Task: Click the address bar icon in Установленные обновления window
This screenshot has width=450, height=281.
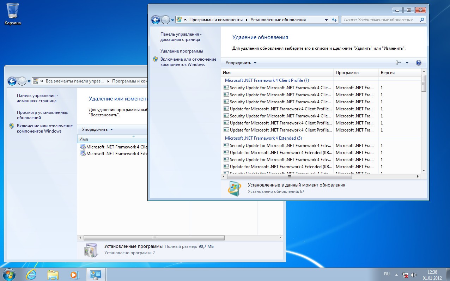Action: [179, 20]
